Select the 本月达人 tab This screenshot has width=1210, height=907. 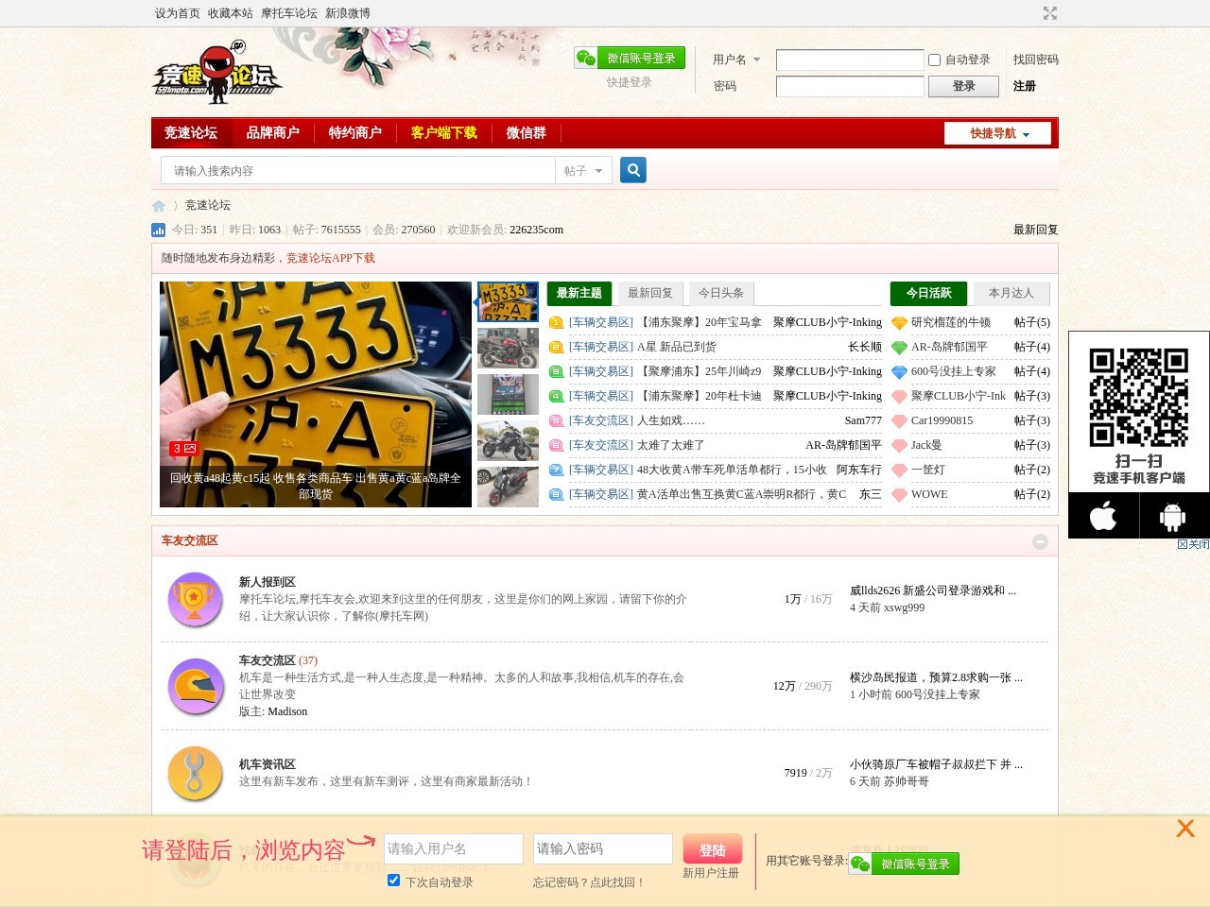coord(1011,293)
